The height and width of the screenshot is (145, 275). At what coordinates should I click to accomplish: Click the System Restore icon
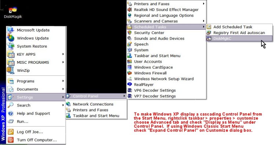click(x=11, y=46)
